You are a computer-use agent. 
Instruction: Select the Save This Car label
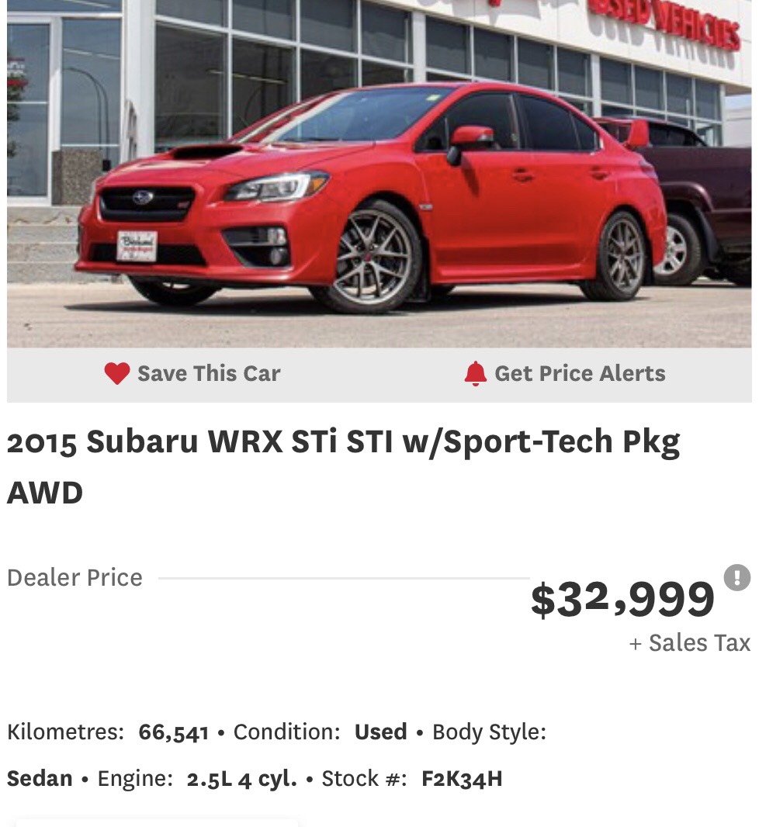[x=209, y=373]
